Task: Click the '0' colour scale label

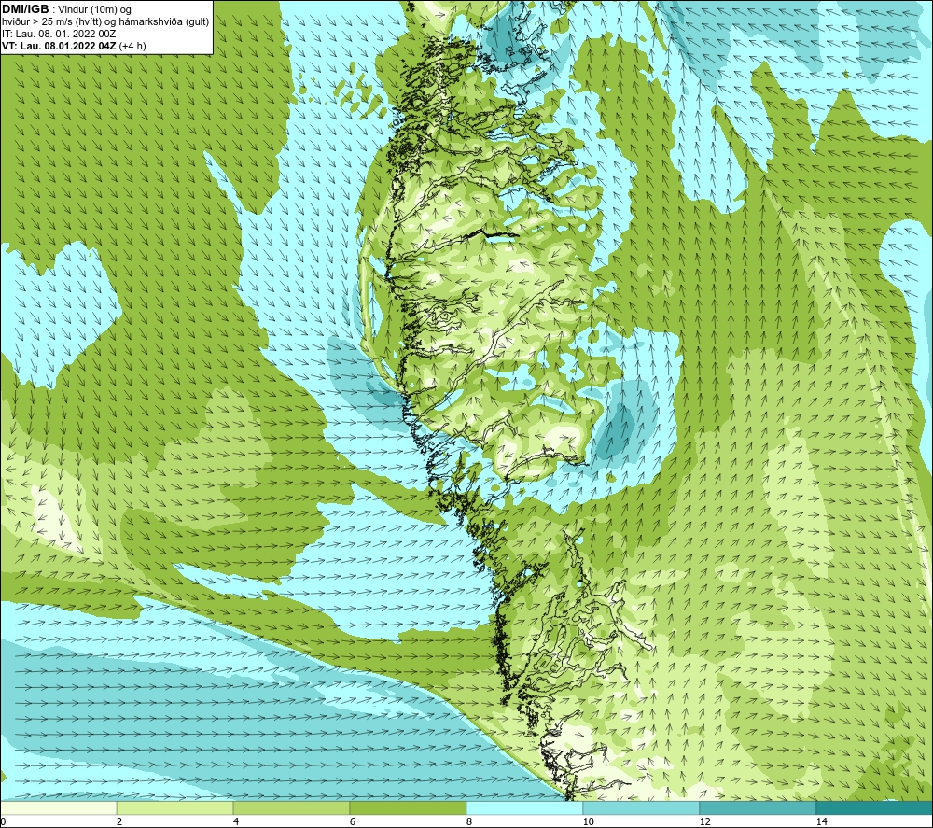Action: click(x=3, y=822)
